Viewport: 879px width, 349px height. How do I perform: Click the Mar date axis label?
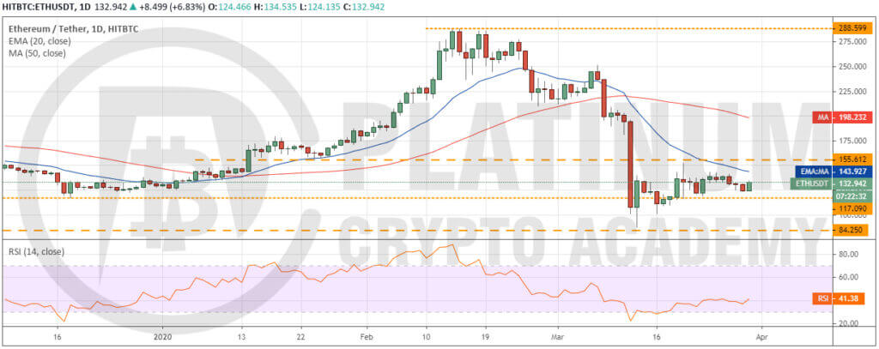point(558,339)
